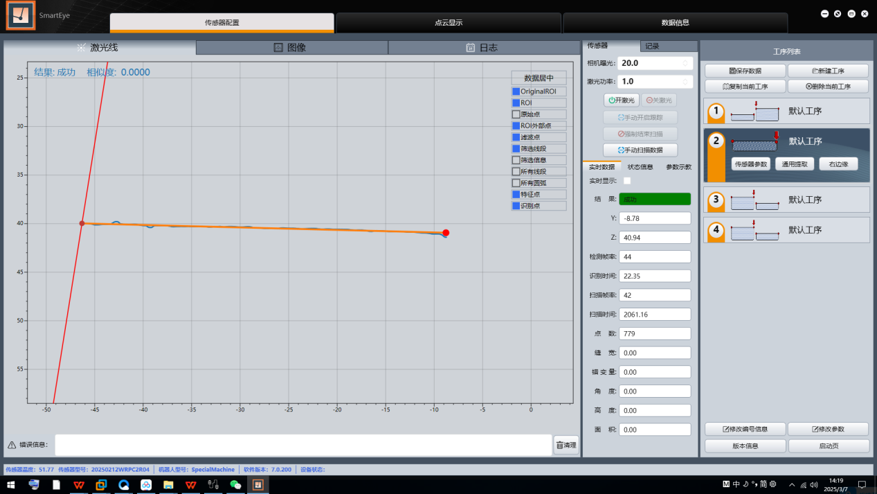This screenshot has height=494, width=877.
Task: Switch to the 点云显示 tab
Action: 449,22
